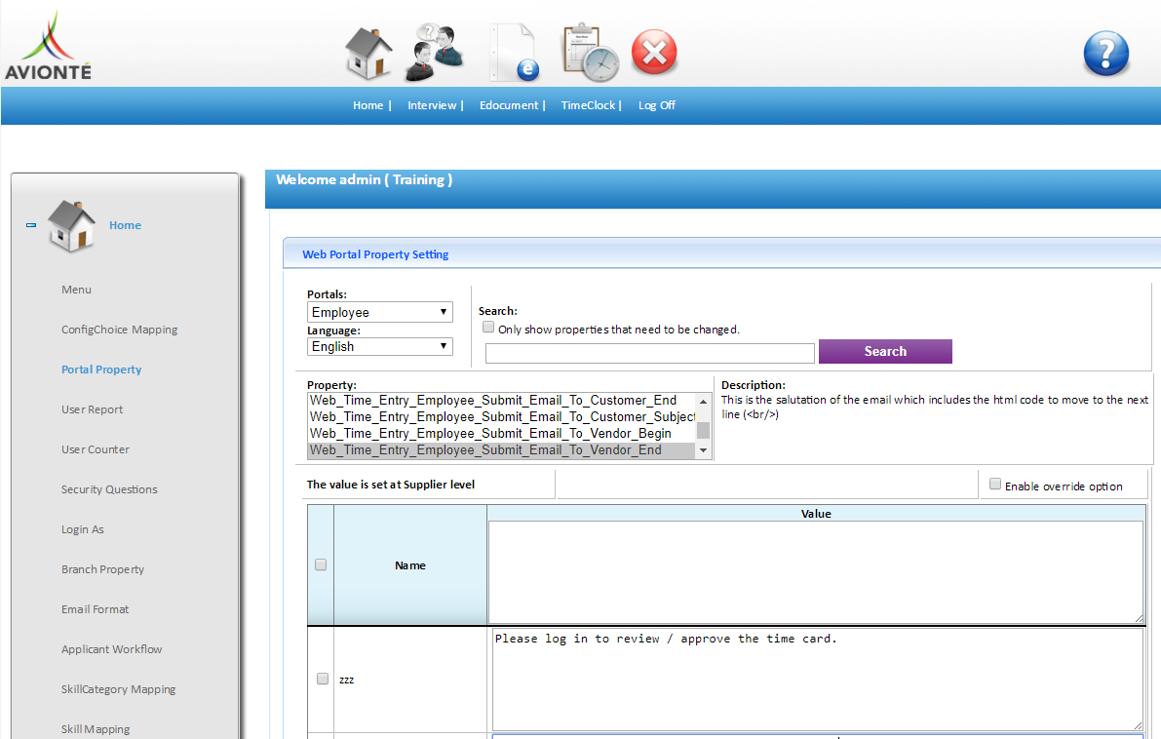The height and width of the screenshot is (739, 1161).
Task: Open the Home house icon in toolbar
Action: point(368,54)
